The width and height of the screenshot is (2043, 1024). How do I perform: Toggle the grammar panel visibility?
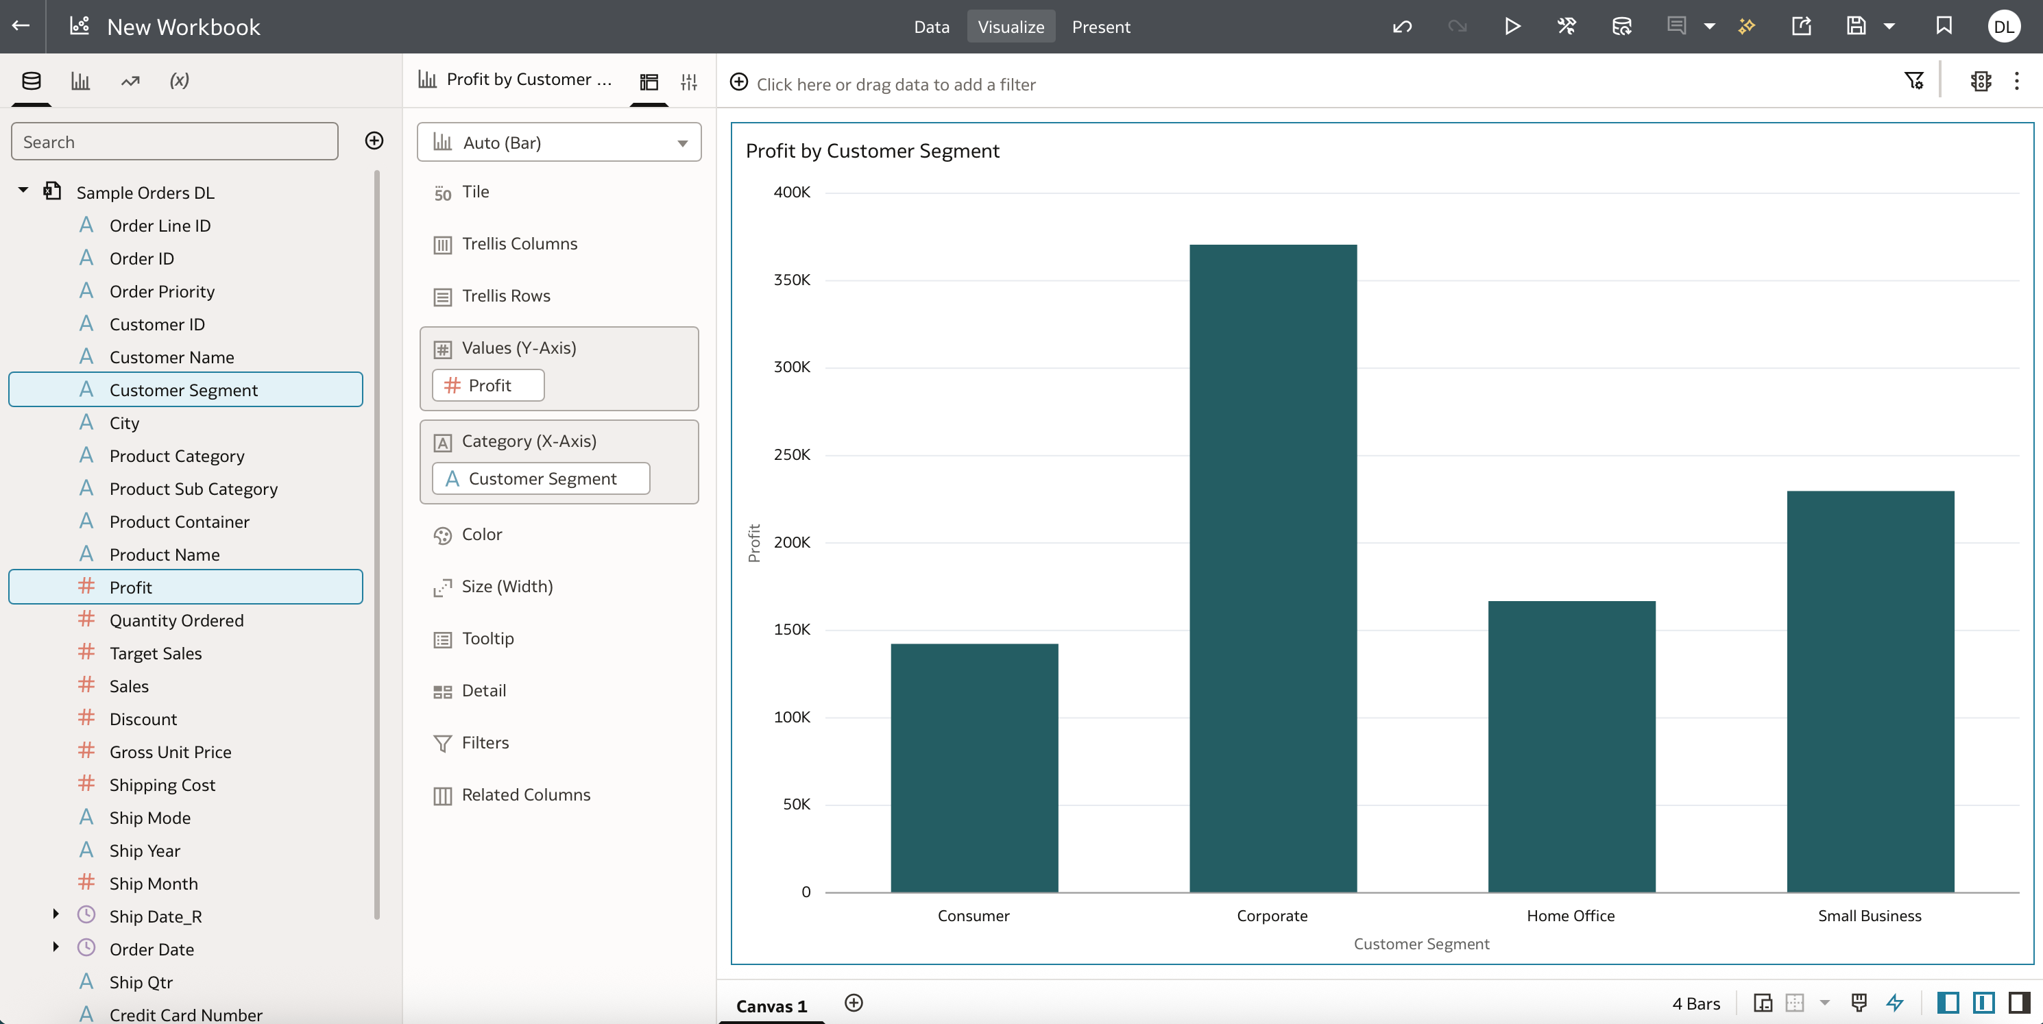tap(1983, 1003)
